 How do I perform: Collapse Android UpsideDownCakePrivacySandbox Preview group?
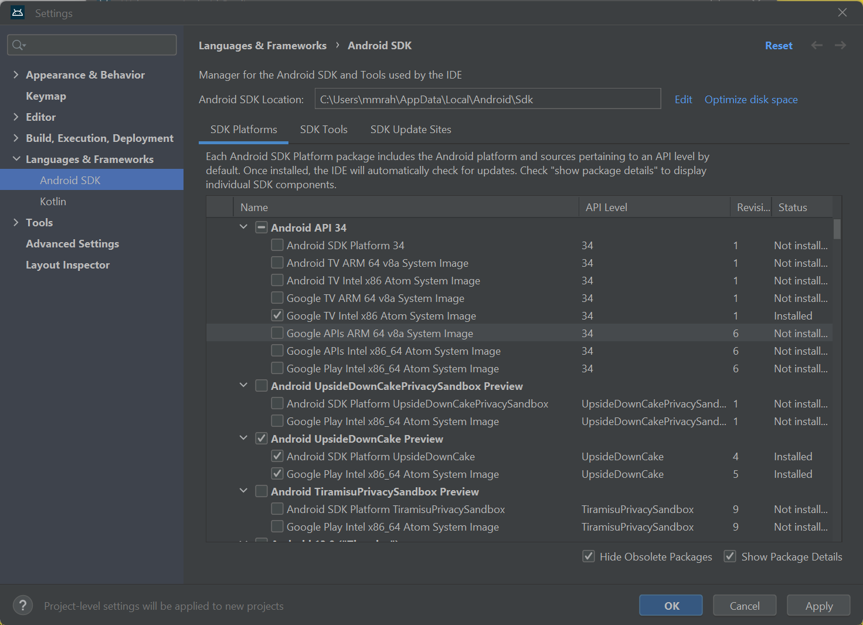pyautogui.click(x=243, y=385)
